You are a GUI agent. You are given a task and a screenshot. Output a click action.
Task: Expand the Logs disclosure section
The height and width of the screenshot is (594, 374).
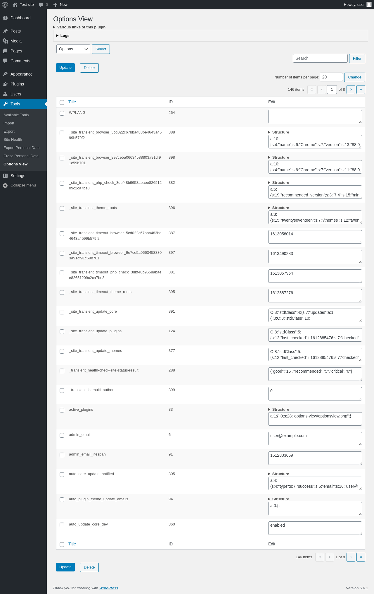click(63, 36)
